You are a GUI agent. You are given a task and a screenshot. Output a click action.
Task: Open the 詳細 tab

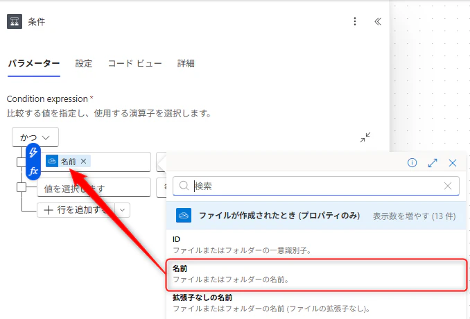186,63
